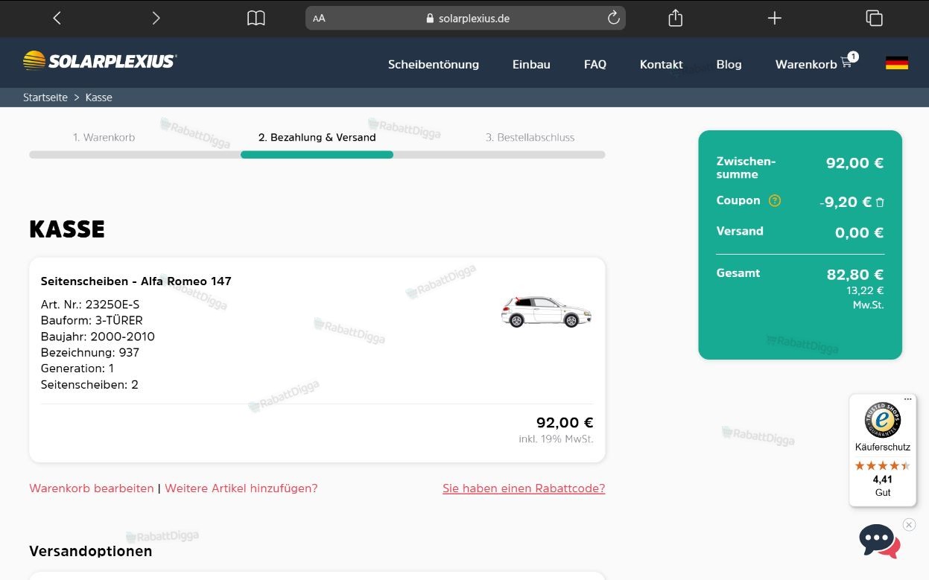
Task: Open the Trusted Shops guarantee seal
Action: point(882,420)
